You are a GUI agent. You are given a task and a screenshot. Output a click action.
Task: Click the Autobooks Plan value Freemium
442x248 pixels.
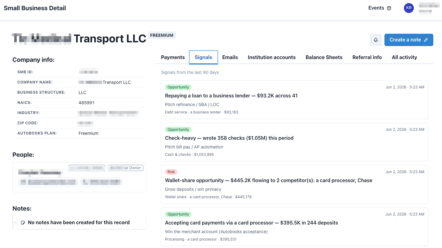click(89, 133)
